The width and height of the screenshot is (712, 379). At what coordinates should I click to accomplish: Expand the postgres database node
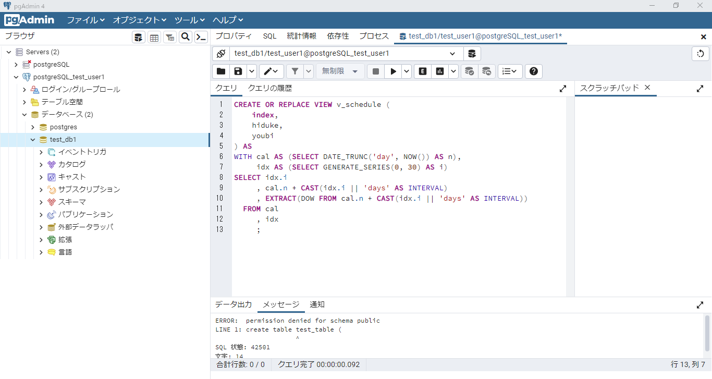tap(33, 127)
